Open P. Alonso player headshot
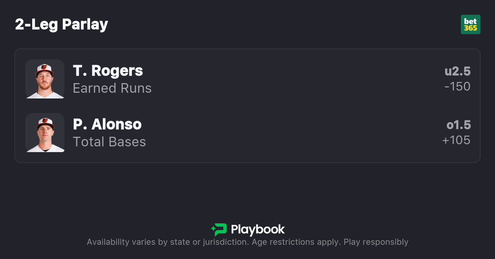Viewport: 495px width, 259px height. coord(45,133)
